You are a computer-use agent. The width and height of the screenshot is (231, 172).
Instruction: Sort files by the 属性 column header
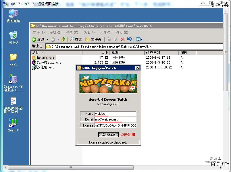coord(187,53)
